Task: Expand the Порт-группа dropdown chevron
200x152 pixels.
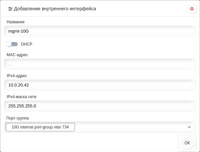Action: [x=189, y=127]
